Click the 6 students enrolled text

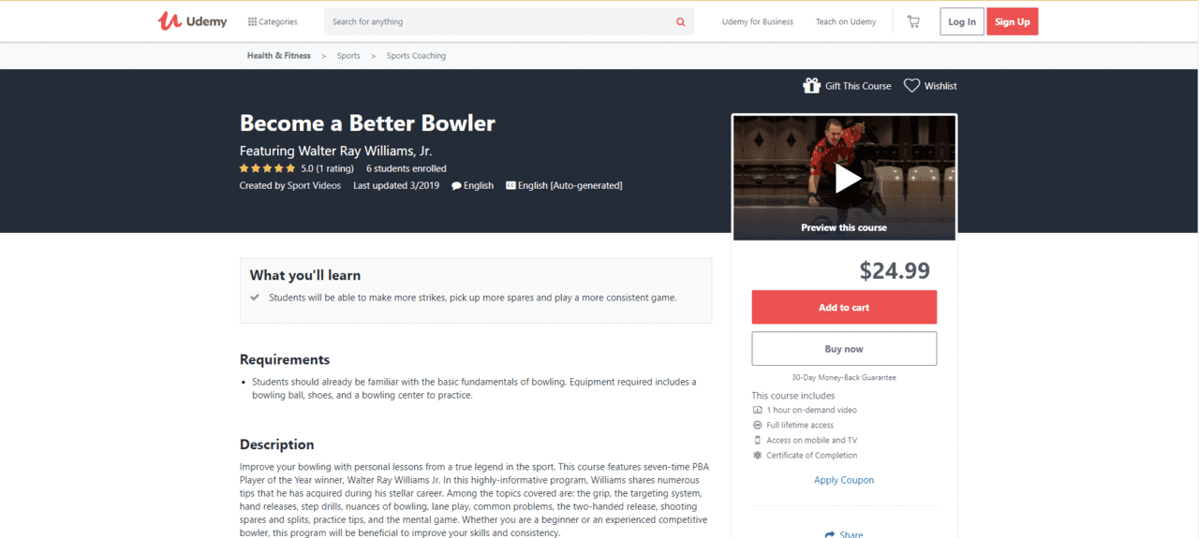tap(407, 168)
